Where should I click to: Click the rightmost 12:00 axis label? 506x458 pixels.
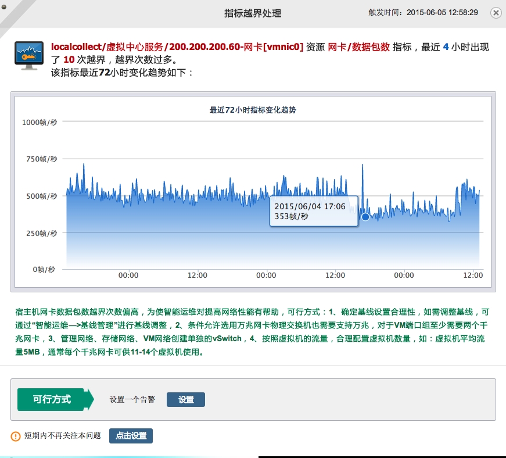point(473,275)
